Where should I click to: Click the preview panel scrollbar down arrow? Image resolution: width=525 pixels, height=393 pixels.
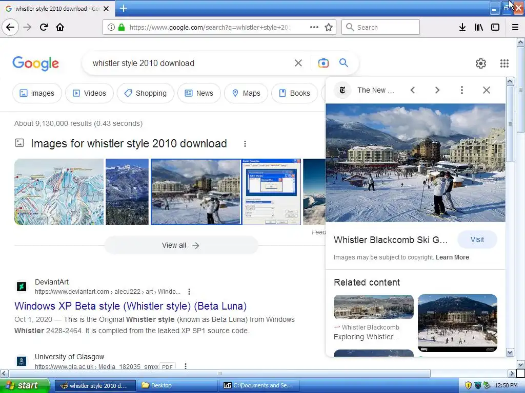coord(510,352)
